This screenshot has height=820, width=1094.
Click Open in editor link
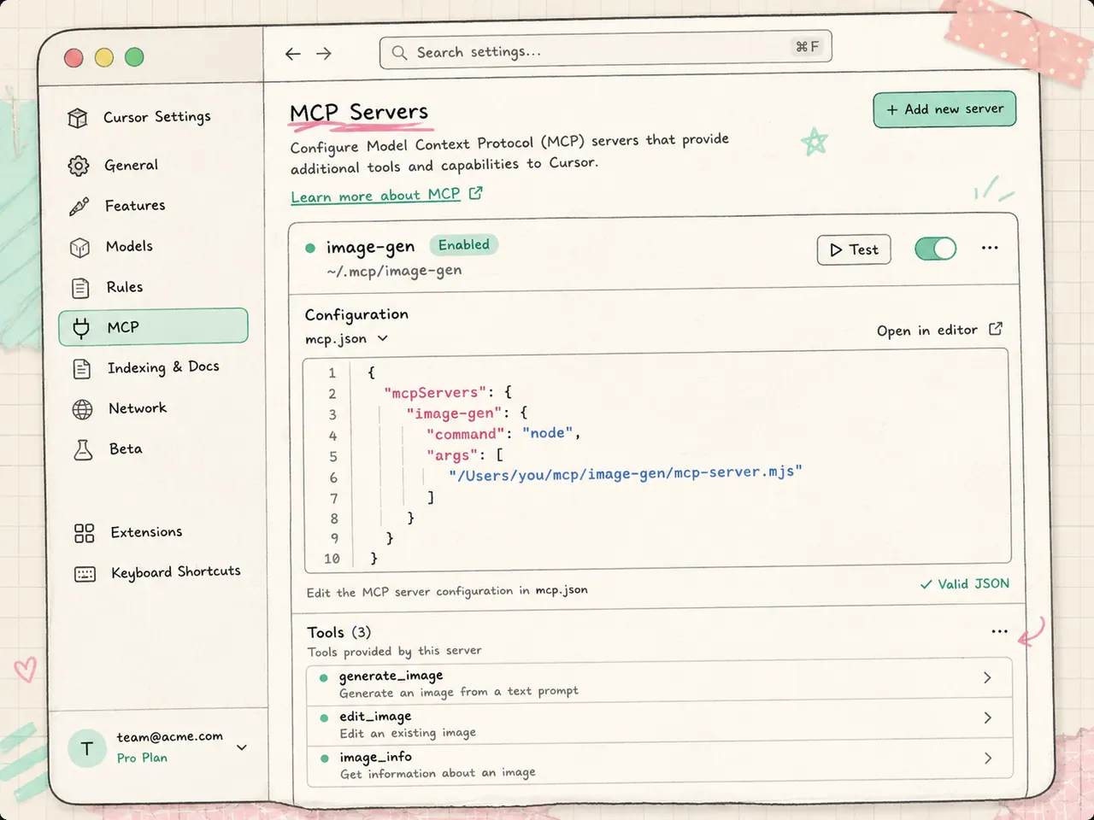927,331
